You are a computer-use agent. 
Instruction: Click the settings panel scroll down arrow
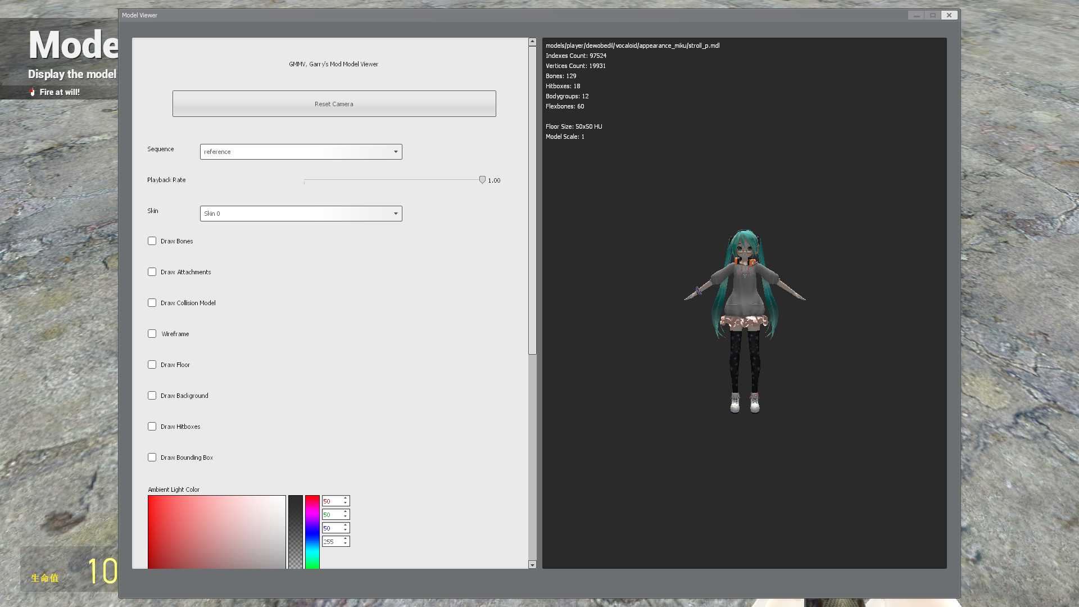click(532, 565)
